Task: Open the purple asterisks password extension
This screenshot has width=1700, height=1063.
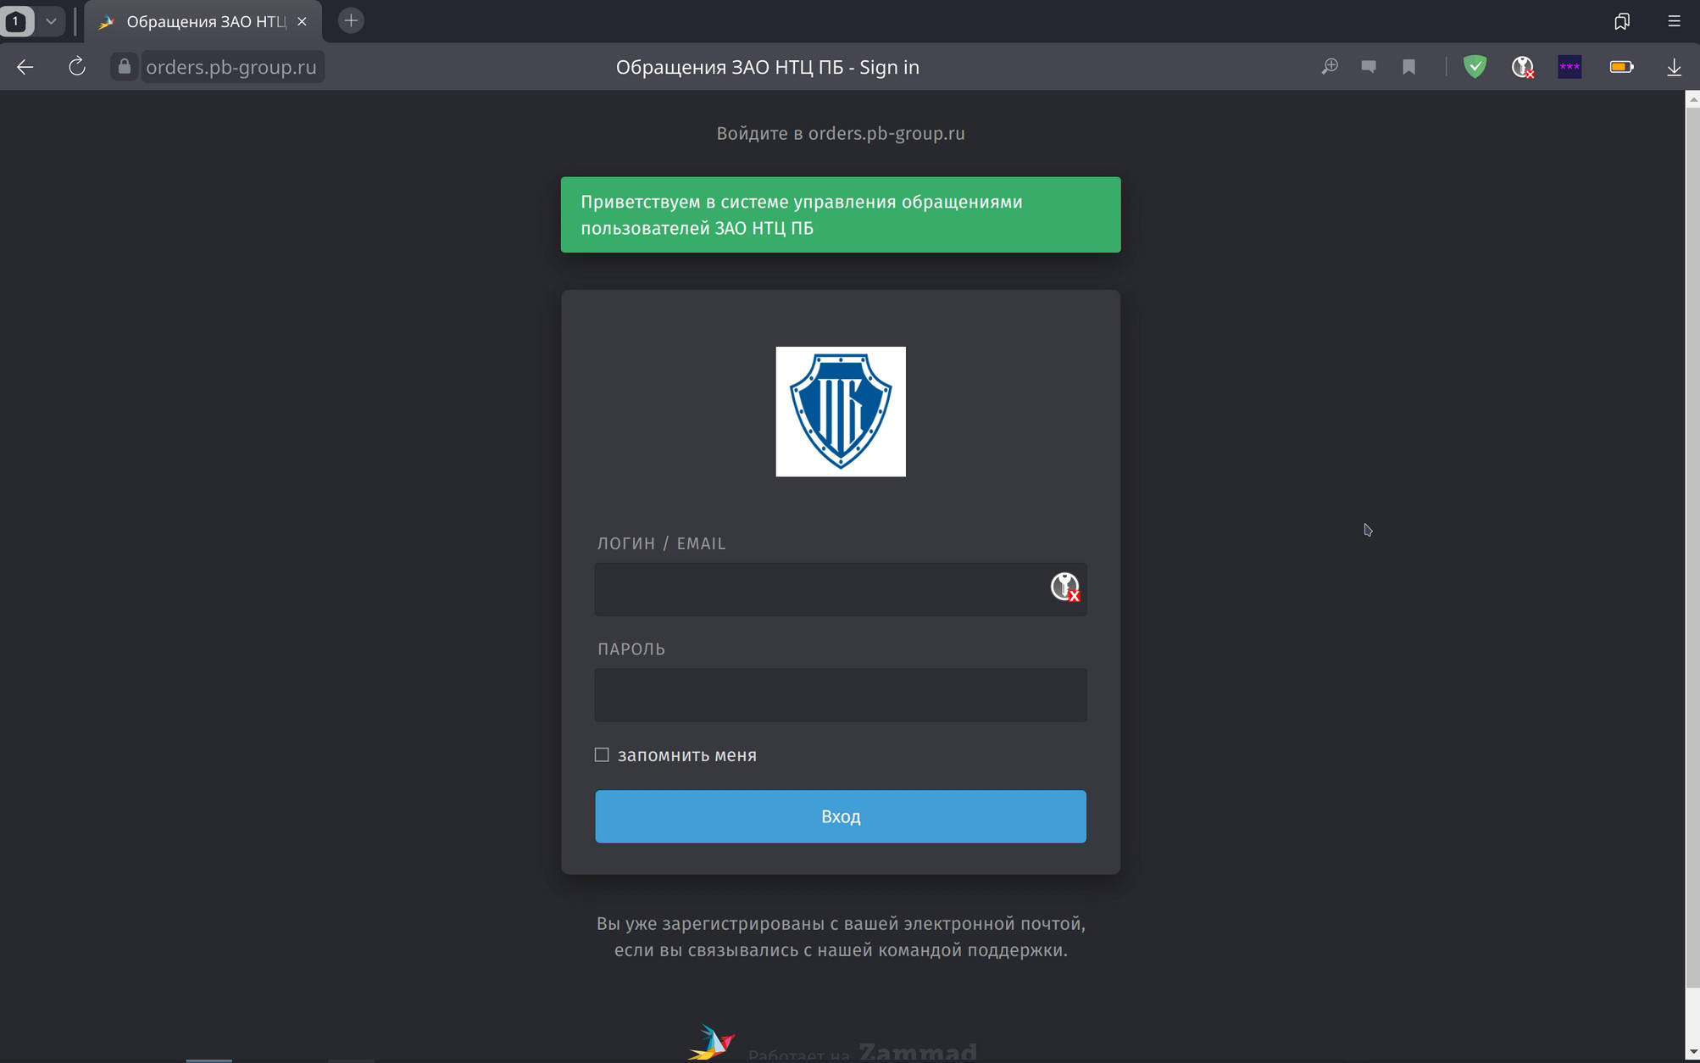Action: point(1569,67)
